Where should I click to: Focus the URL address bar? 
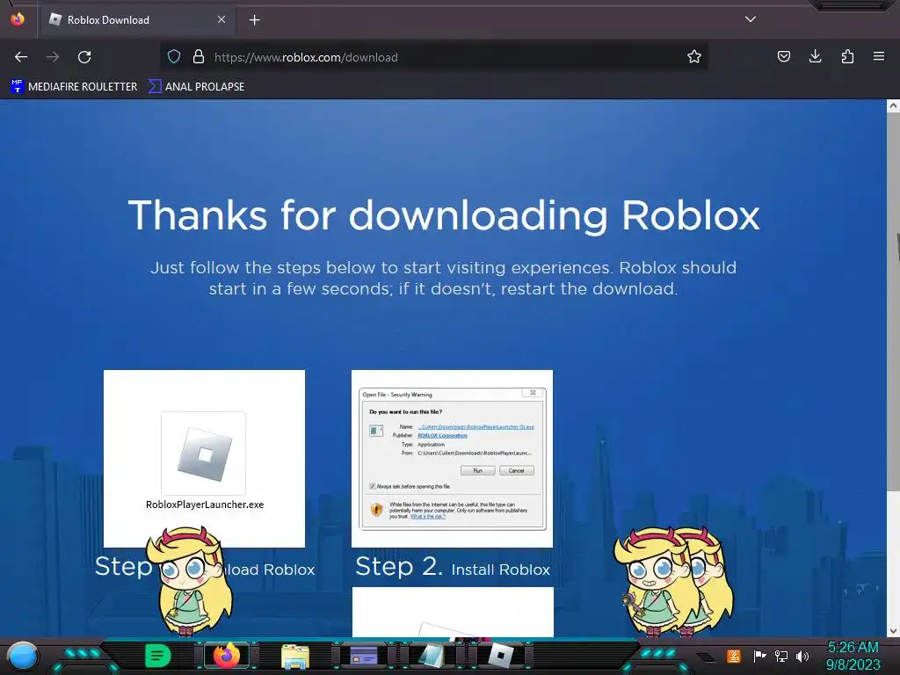[x=436, y=57]
